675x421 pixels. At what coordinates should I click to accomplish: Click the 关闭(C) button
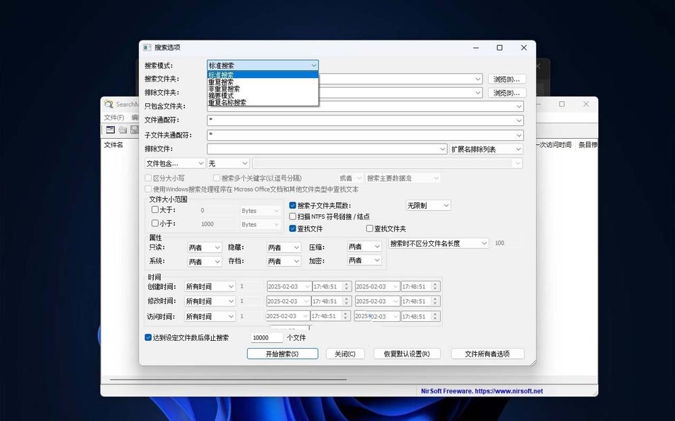pyautogui.click(x=345, y=354)
